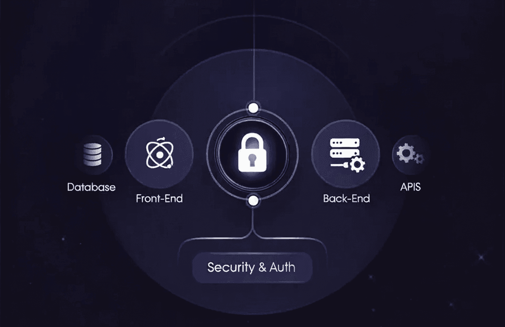
Task: Click the vertical line above top node
Action: click(x=254, y=51)
